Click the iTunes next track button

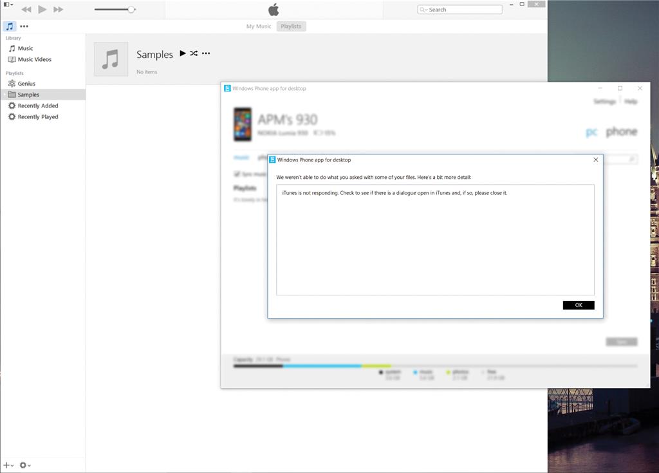tap(58, 9)
